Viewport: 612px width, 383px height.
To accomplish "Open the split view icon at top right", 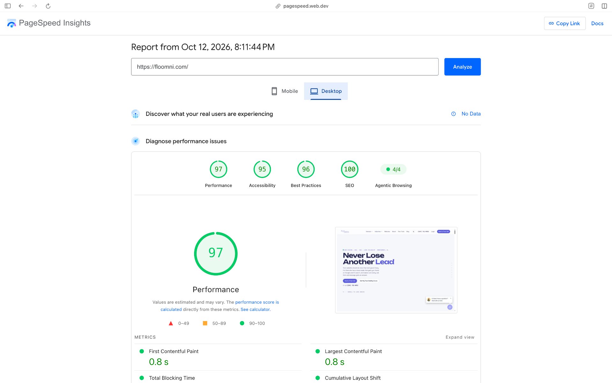I will point(604,6).
